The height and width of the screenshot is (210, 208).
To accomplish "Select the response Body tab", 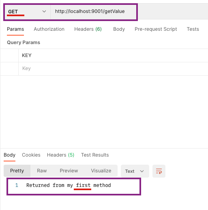I will 9,155.
